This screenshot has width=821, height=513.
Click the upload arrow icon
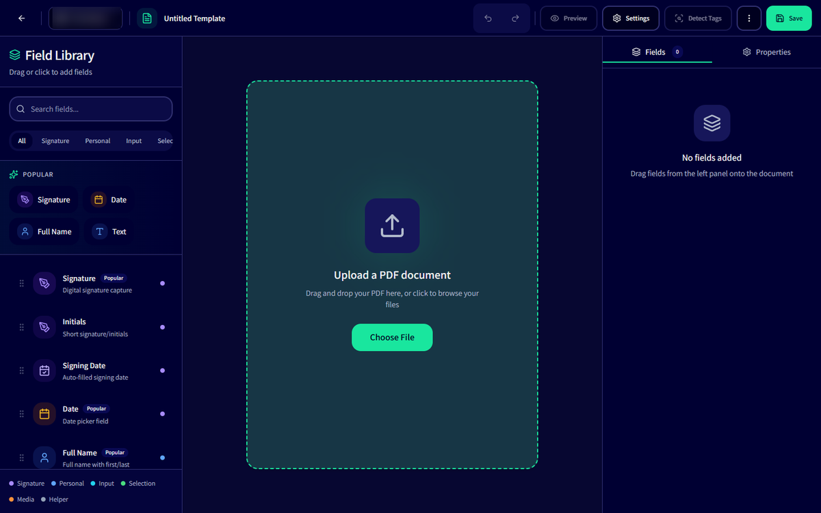pyautogui.click(x=392, y=226)
